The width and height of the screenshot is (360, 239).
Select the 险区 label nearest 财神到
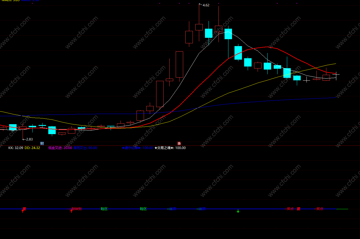pos(104,209)
